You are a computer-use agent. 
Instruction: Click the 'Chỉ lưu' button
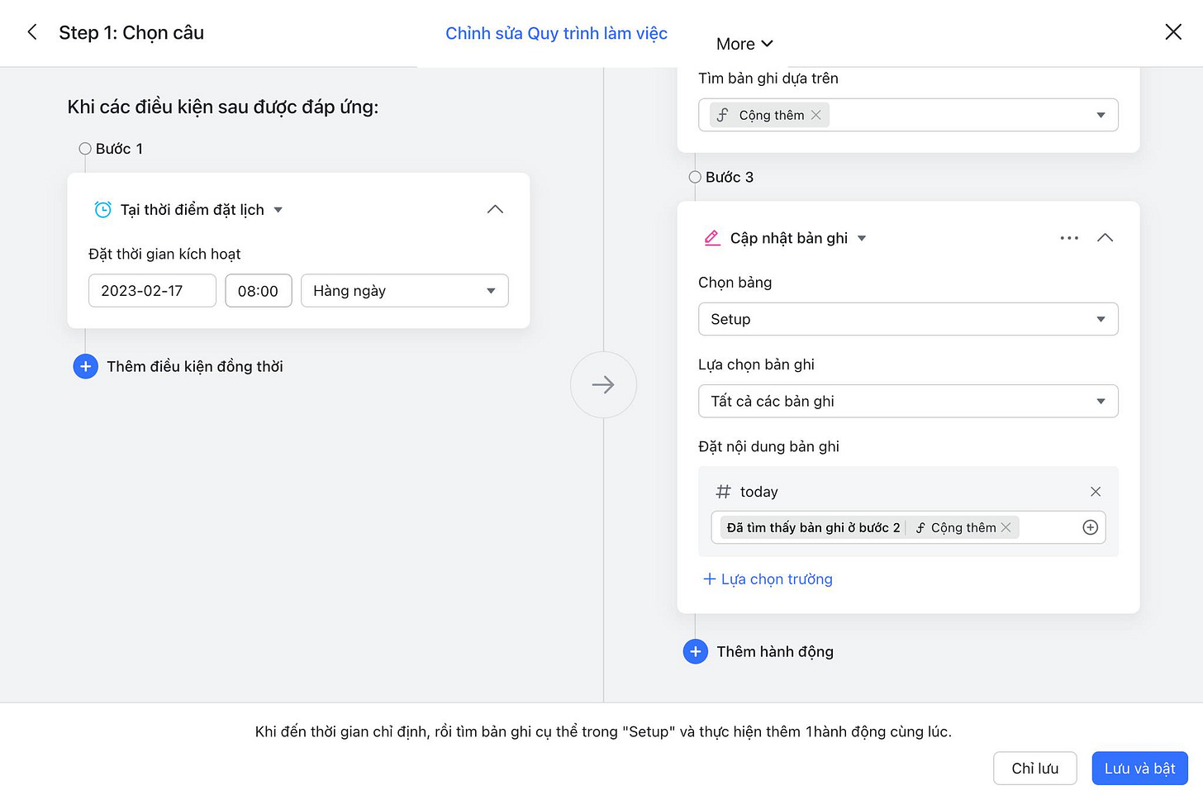pos(1035,769)
